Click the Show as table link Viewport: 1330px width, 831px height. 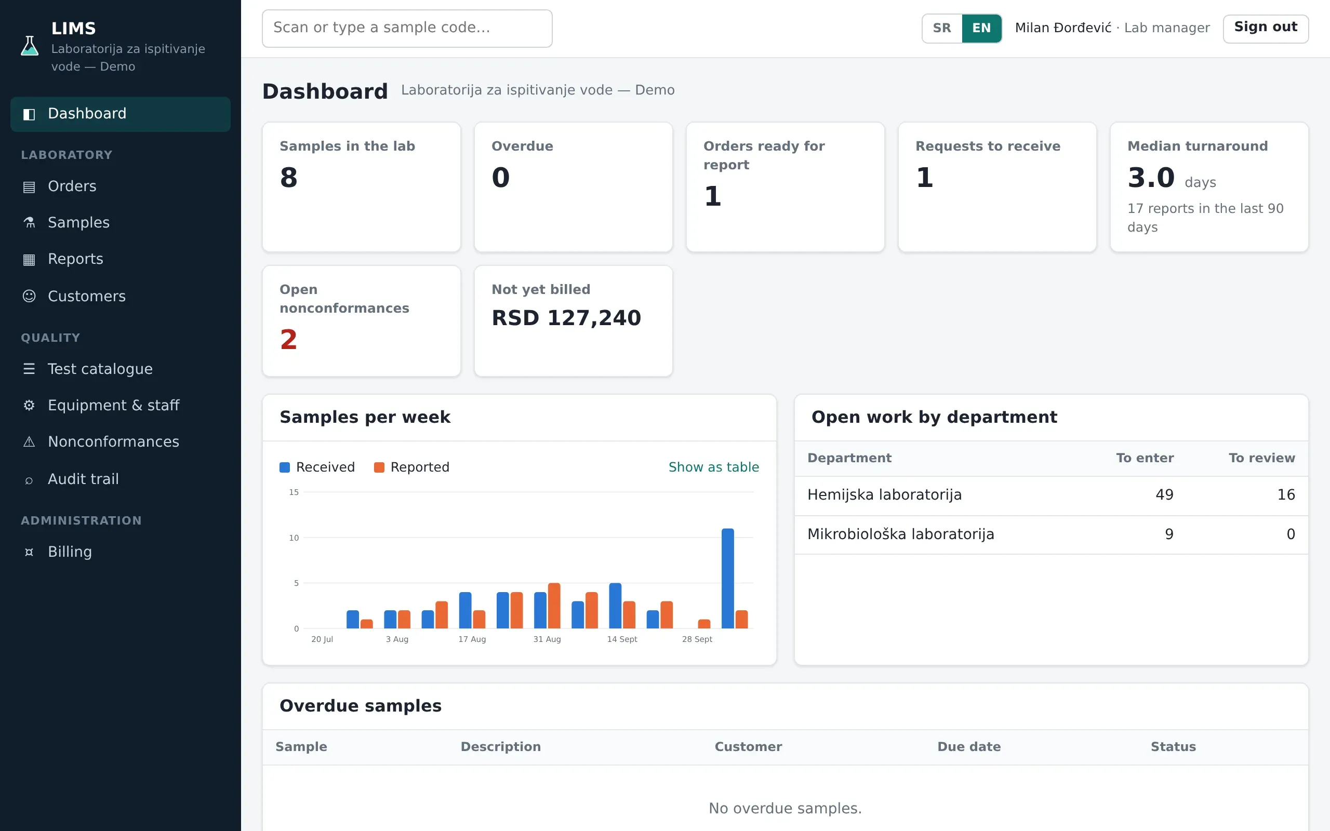click(713, 467)
